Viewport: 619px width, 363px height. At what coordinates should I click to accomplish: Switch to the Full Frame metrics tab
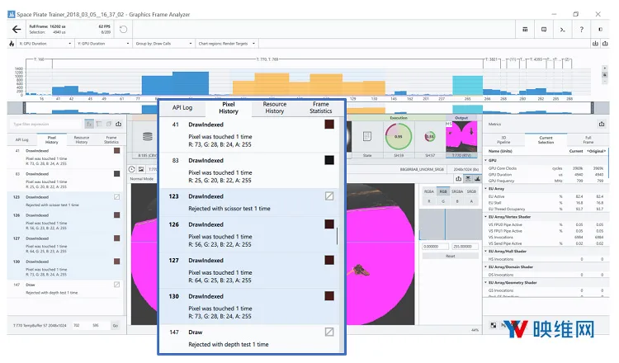tap(588, 139)
